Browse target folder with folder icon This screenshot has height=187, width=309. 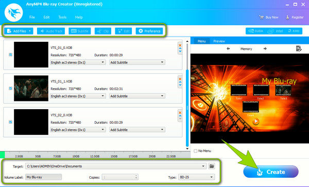tap(212, 166)
